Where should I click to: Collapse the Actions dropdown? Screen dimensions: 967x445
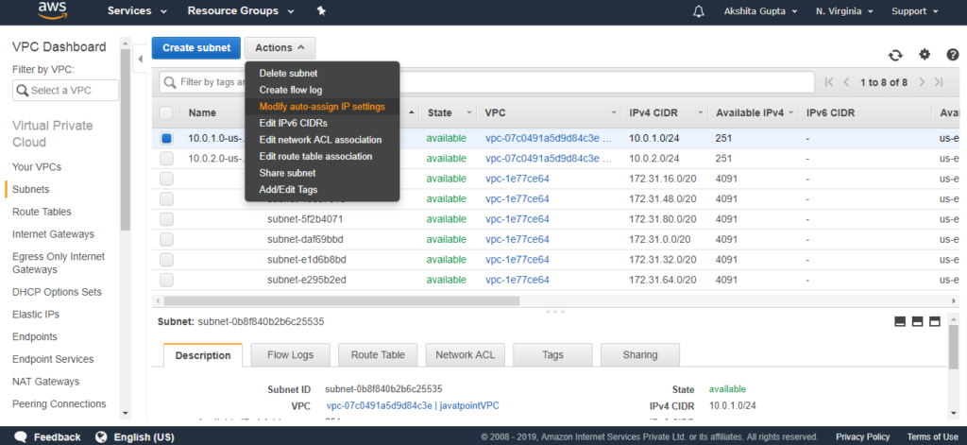(x=280, y=47)
